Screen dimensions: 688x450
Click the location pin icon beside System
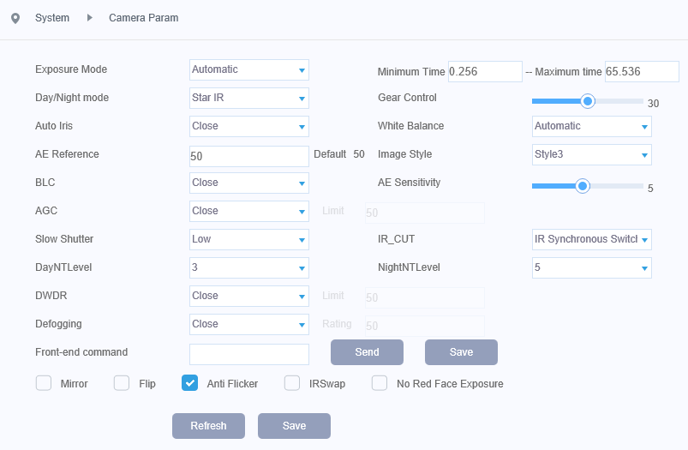15,18
